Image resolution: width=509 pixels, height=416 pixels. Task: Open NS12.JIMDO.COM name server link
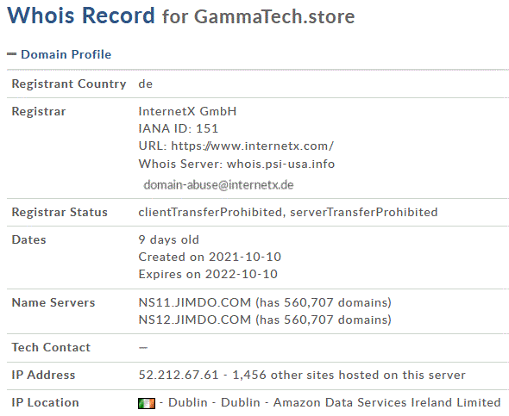[195, 320]
